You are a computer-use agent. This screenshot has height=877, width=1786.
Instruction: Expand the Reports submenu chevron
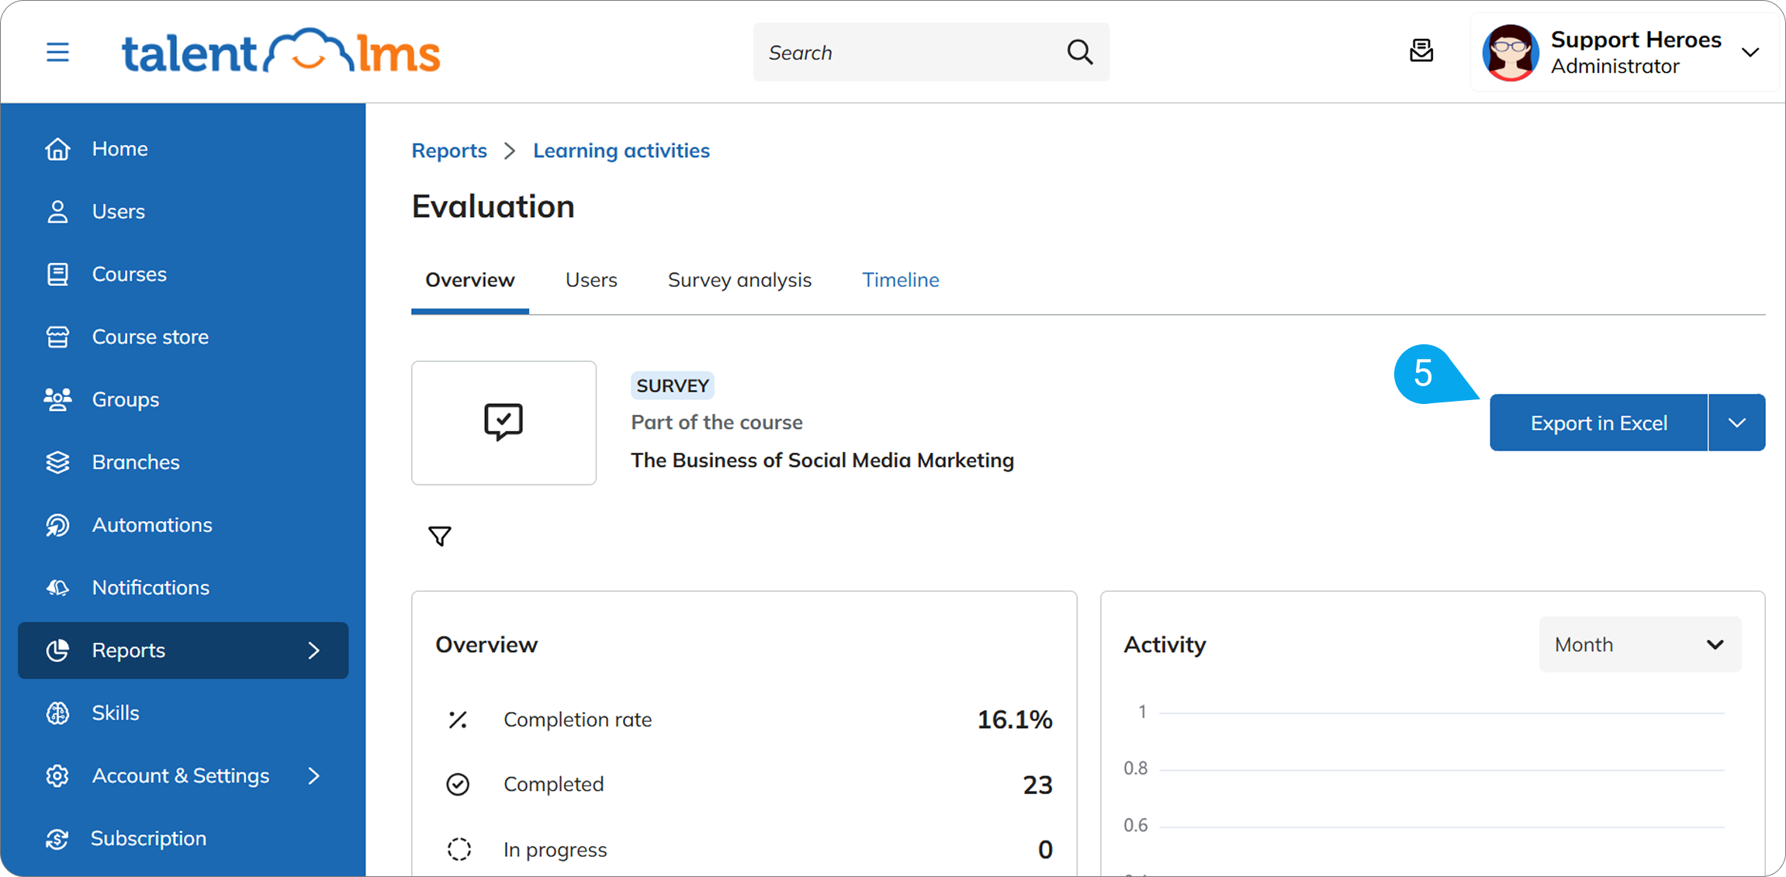click(x=313, y=651)
